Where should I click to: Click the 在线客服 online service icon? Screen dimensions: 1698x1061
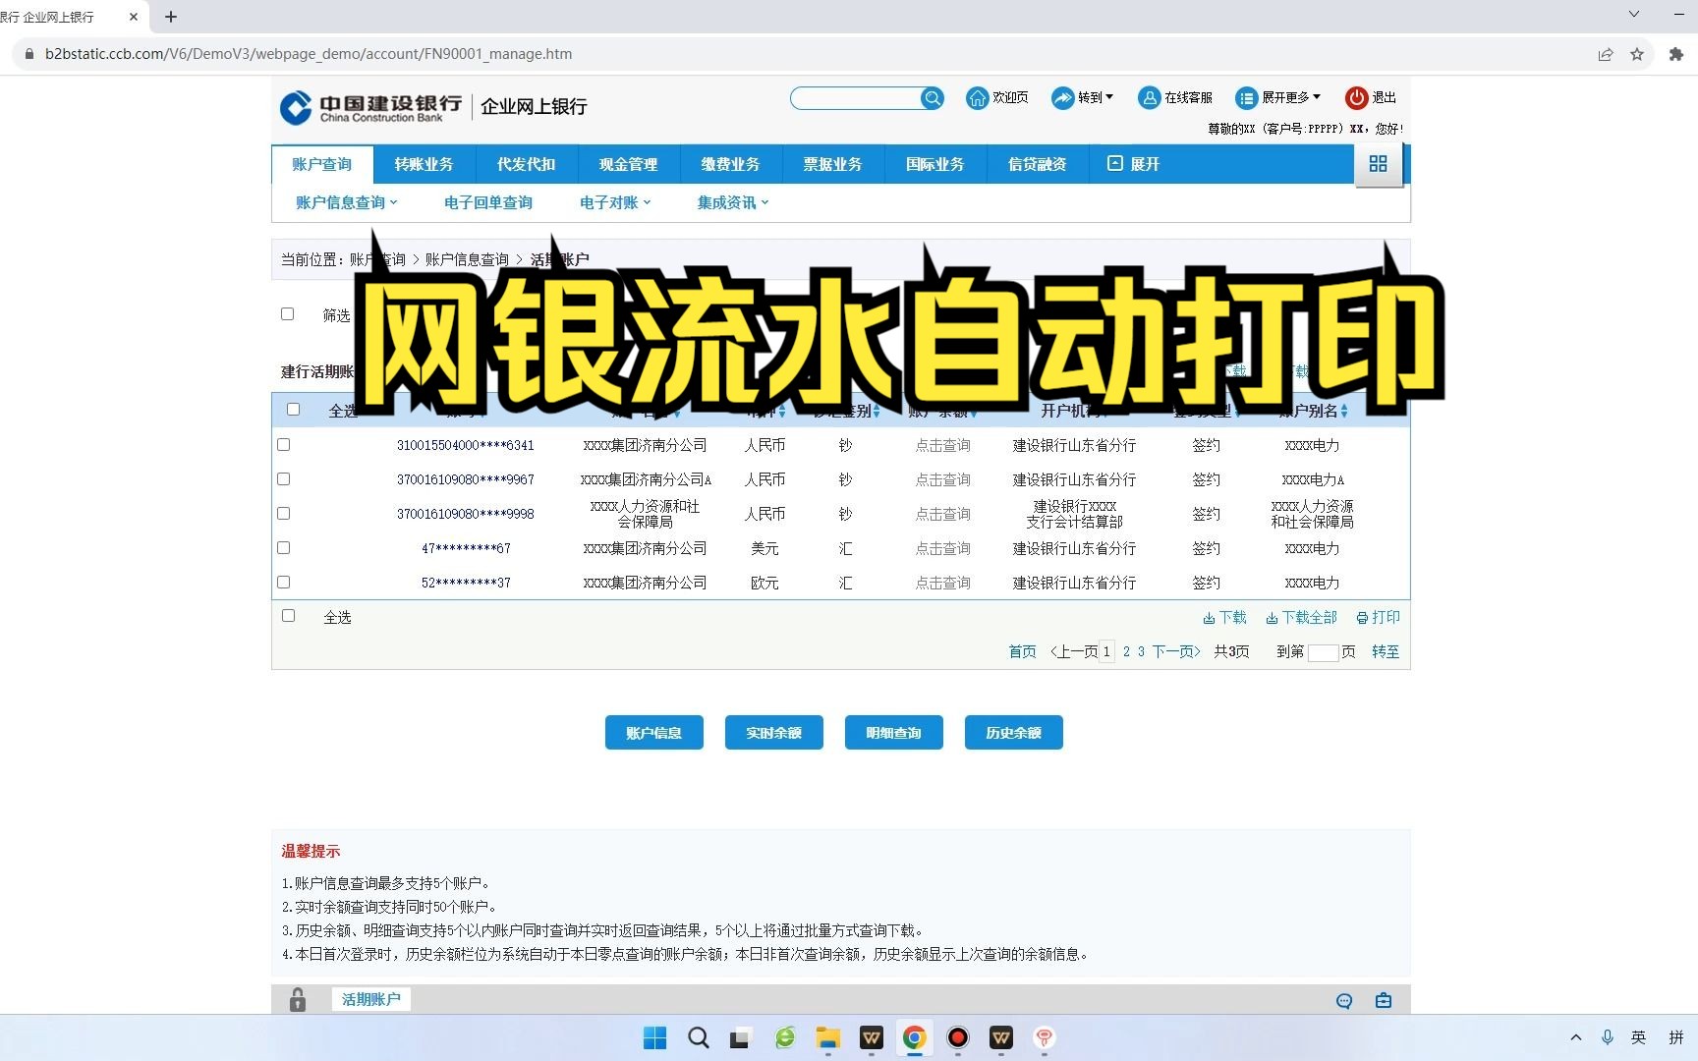[1148, 97]
